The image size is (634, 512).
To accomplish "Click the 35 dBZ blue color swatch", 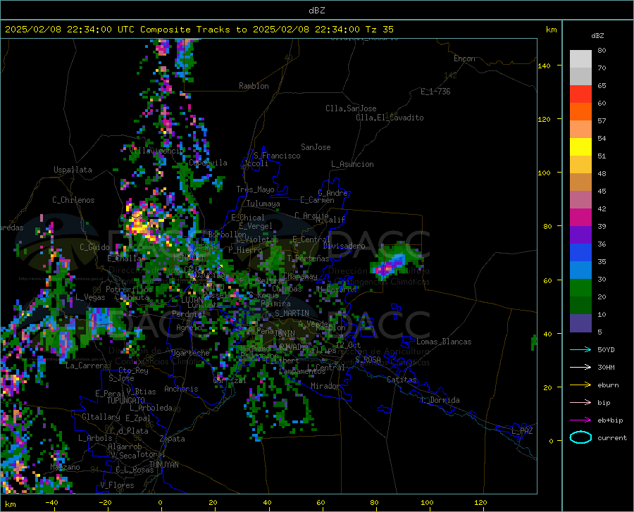I will (580, 253).
